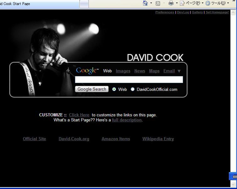This screenshot has width=237, height=189.
Task: Select the Web search tab
Action: (x=107, y=71)
